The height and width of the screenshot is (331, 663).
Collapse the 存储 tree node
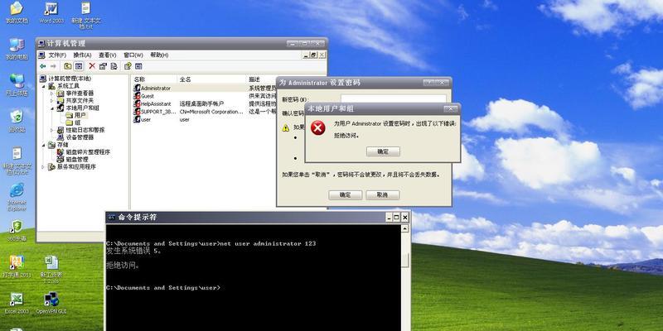pyautogui.click(x=43, y=145)
